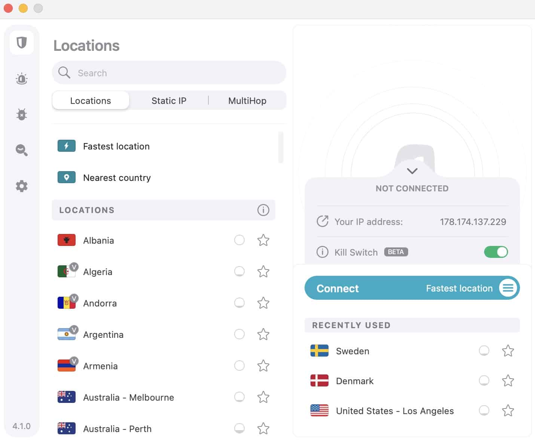This screenshot has width=535, height=441.
Task: Star United States - Los Angeles
Action: 508,410
